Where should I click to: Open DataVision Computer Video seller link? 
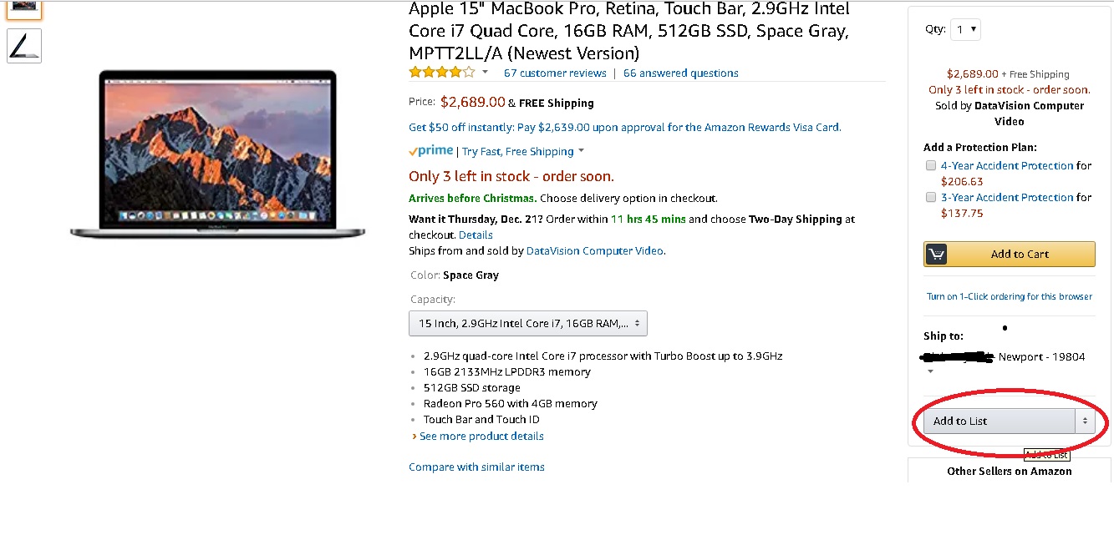click(x=595, y=250)
